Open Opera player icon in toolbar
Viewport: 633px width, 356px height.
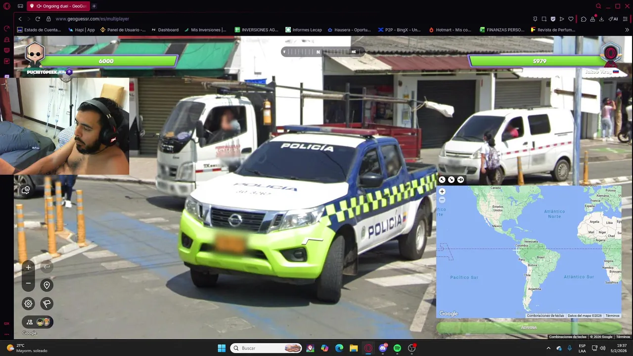(x=562, y=19)
